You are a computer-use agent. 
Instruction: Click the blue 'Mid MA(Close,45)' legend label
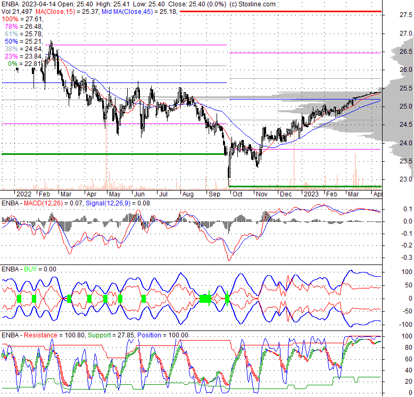pos(127,12)
